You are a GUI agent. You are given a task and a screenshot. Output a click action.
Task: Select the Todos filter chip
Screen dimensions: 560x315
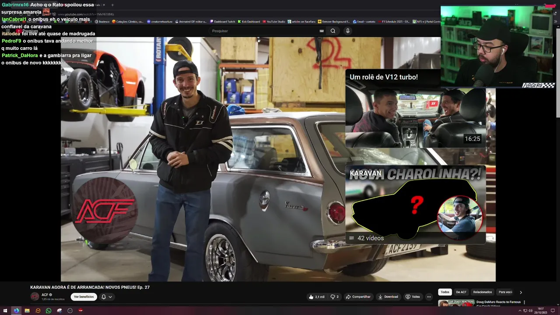(x=445, y=292)
